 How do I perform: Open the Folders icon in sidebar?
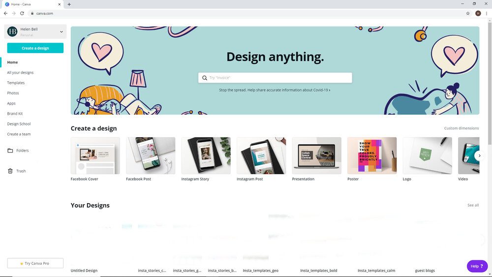click(10, 151)
